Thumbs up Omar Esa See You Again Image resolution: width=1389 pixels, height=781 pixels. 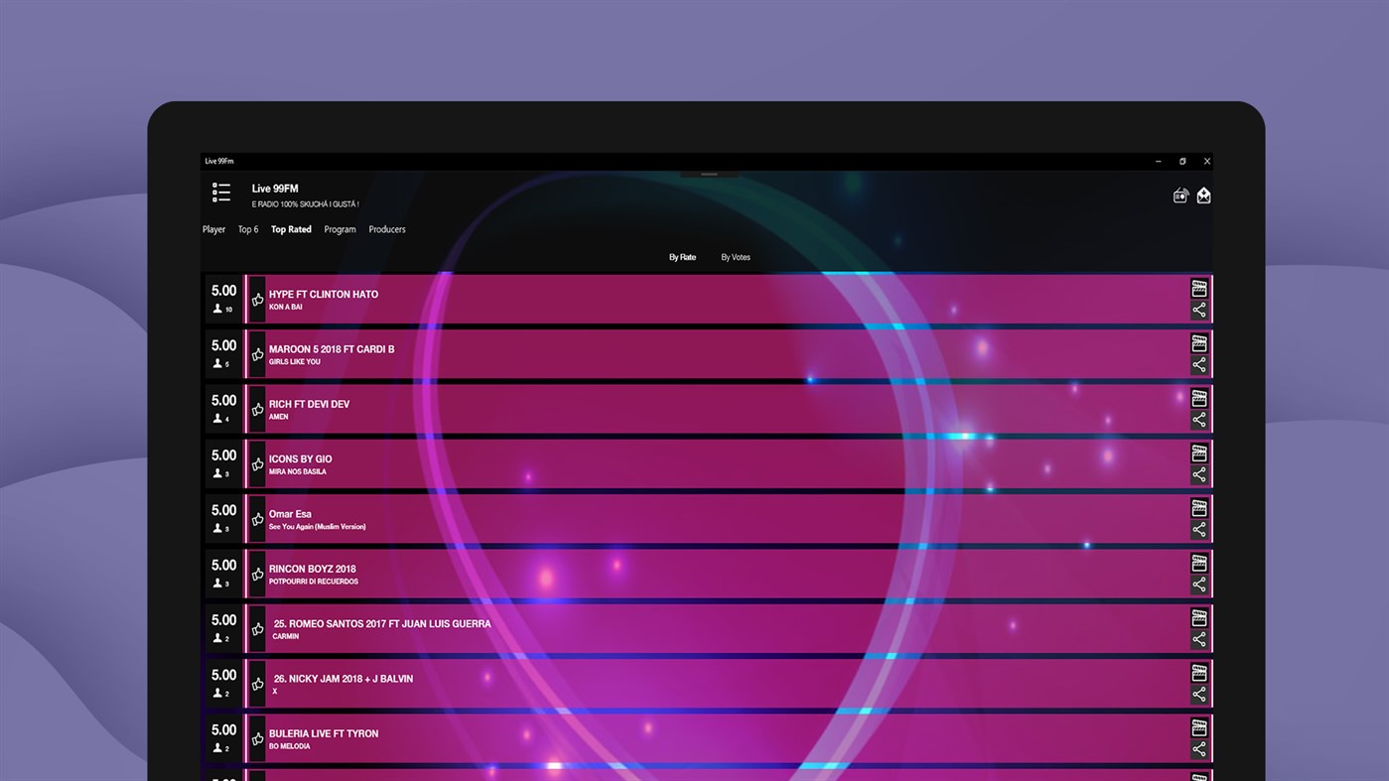[x=258, y=519]
